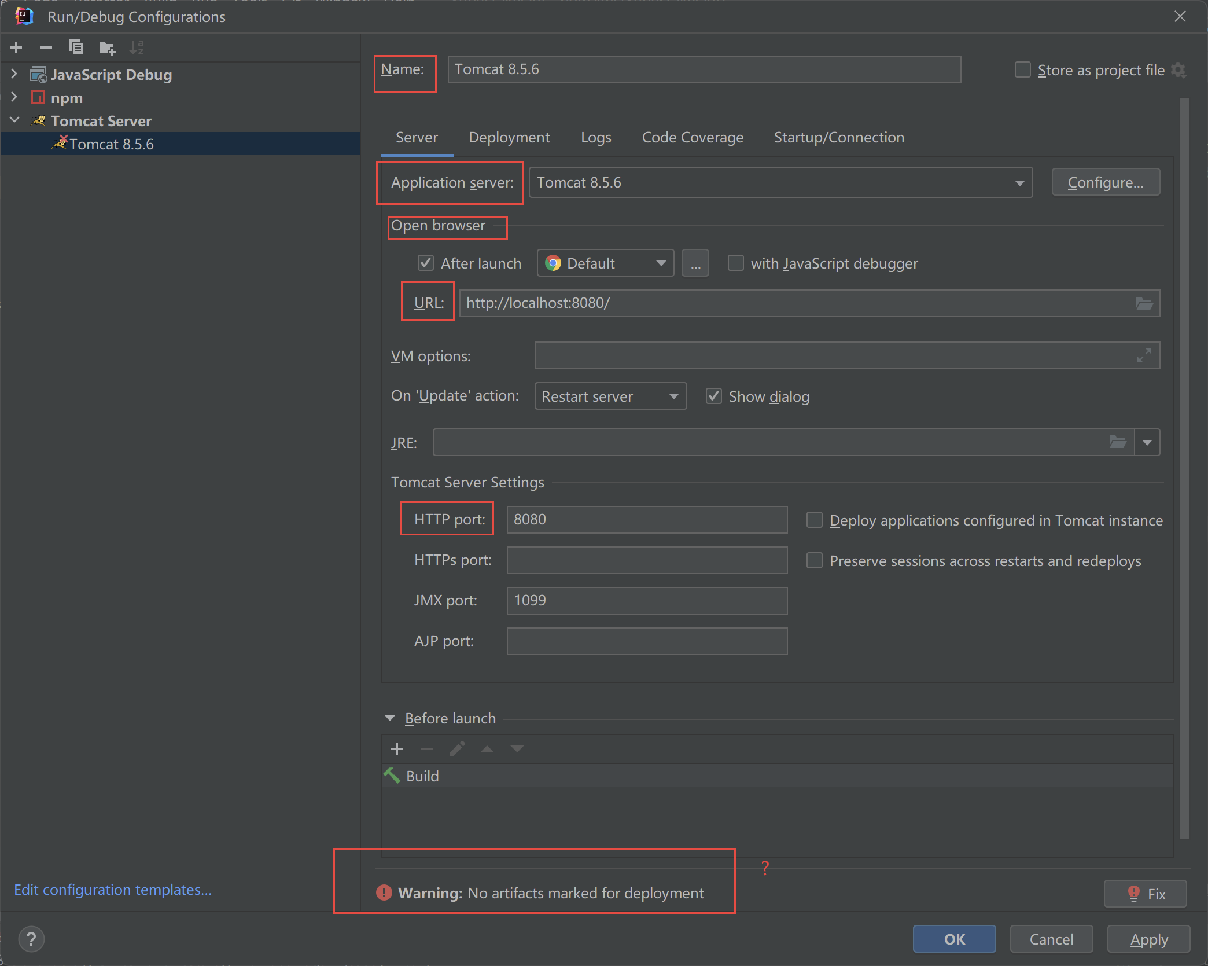The height and width of the screenshot is (966, 1208).
Task: Browse folder icon in URL field
Action: [x=1144, y=303]
